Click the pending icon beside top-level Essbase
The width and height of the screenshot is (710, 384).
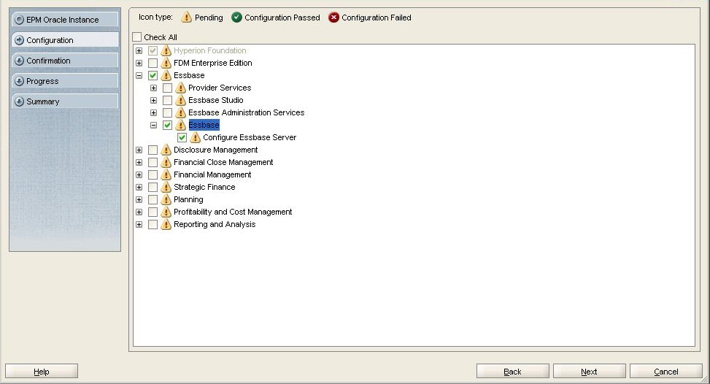[166, 75]
